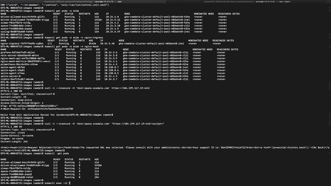331x186 pixels.
Task: Select 'Content-Length: 246' header line
Action: [14, 142]
